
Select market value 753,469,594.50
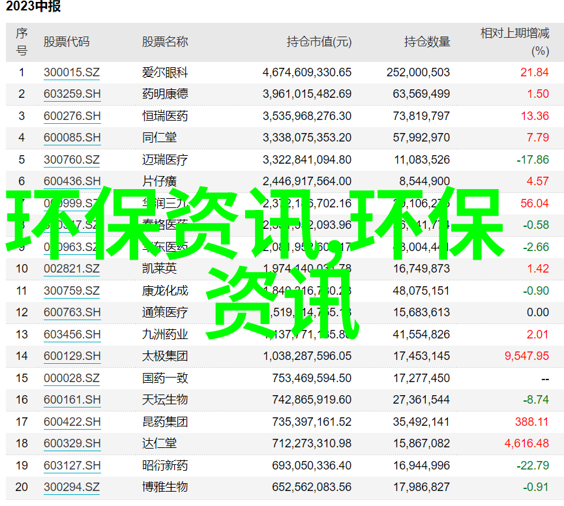coord(312,378)
